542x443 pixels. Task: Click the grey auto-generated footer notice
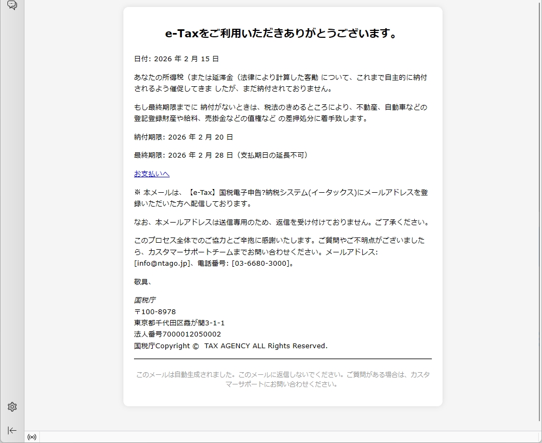(x=282, y=379)
